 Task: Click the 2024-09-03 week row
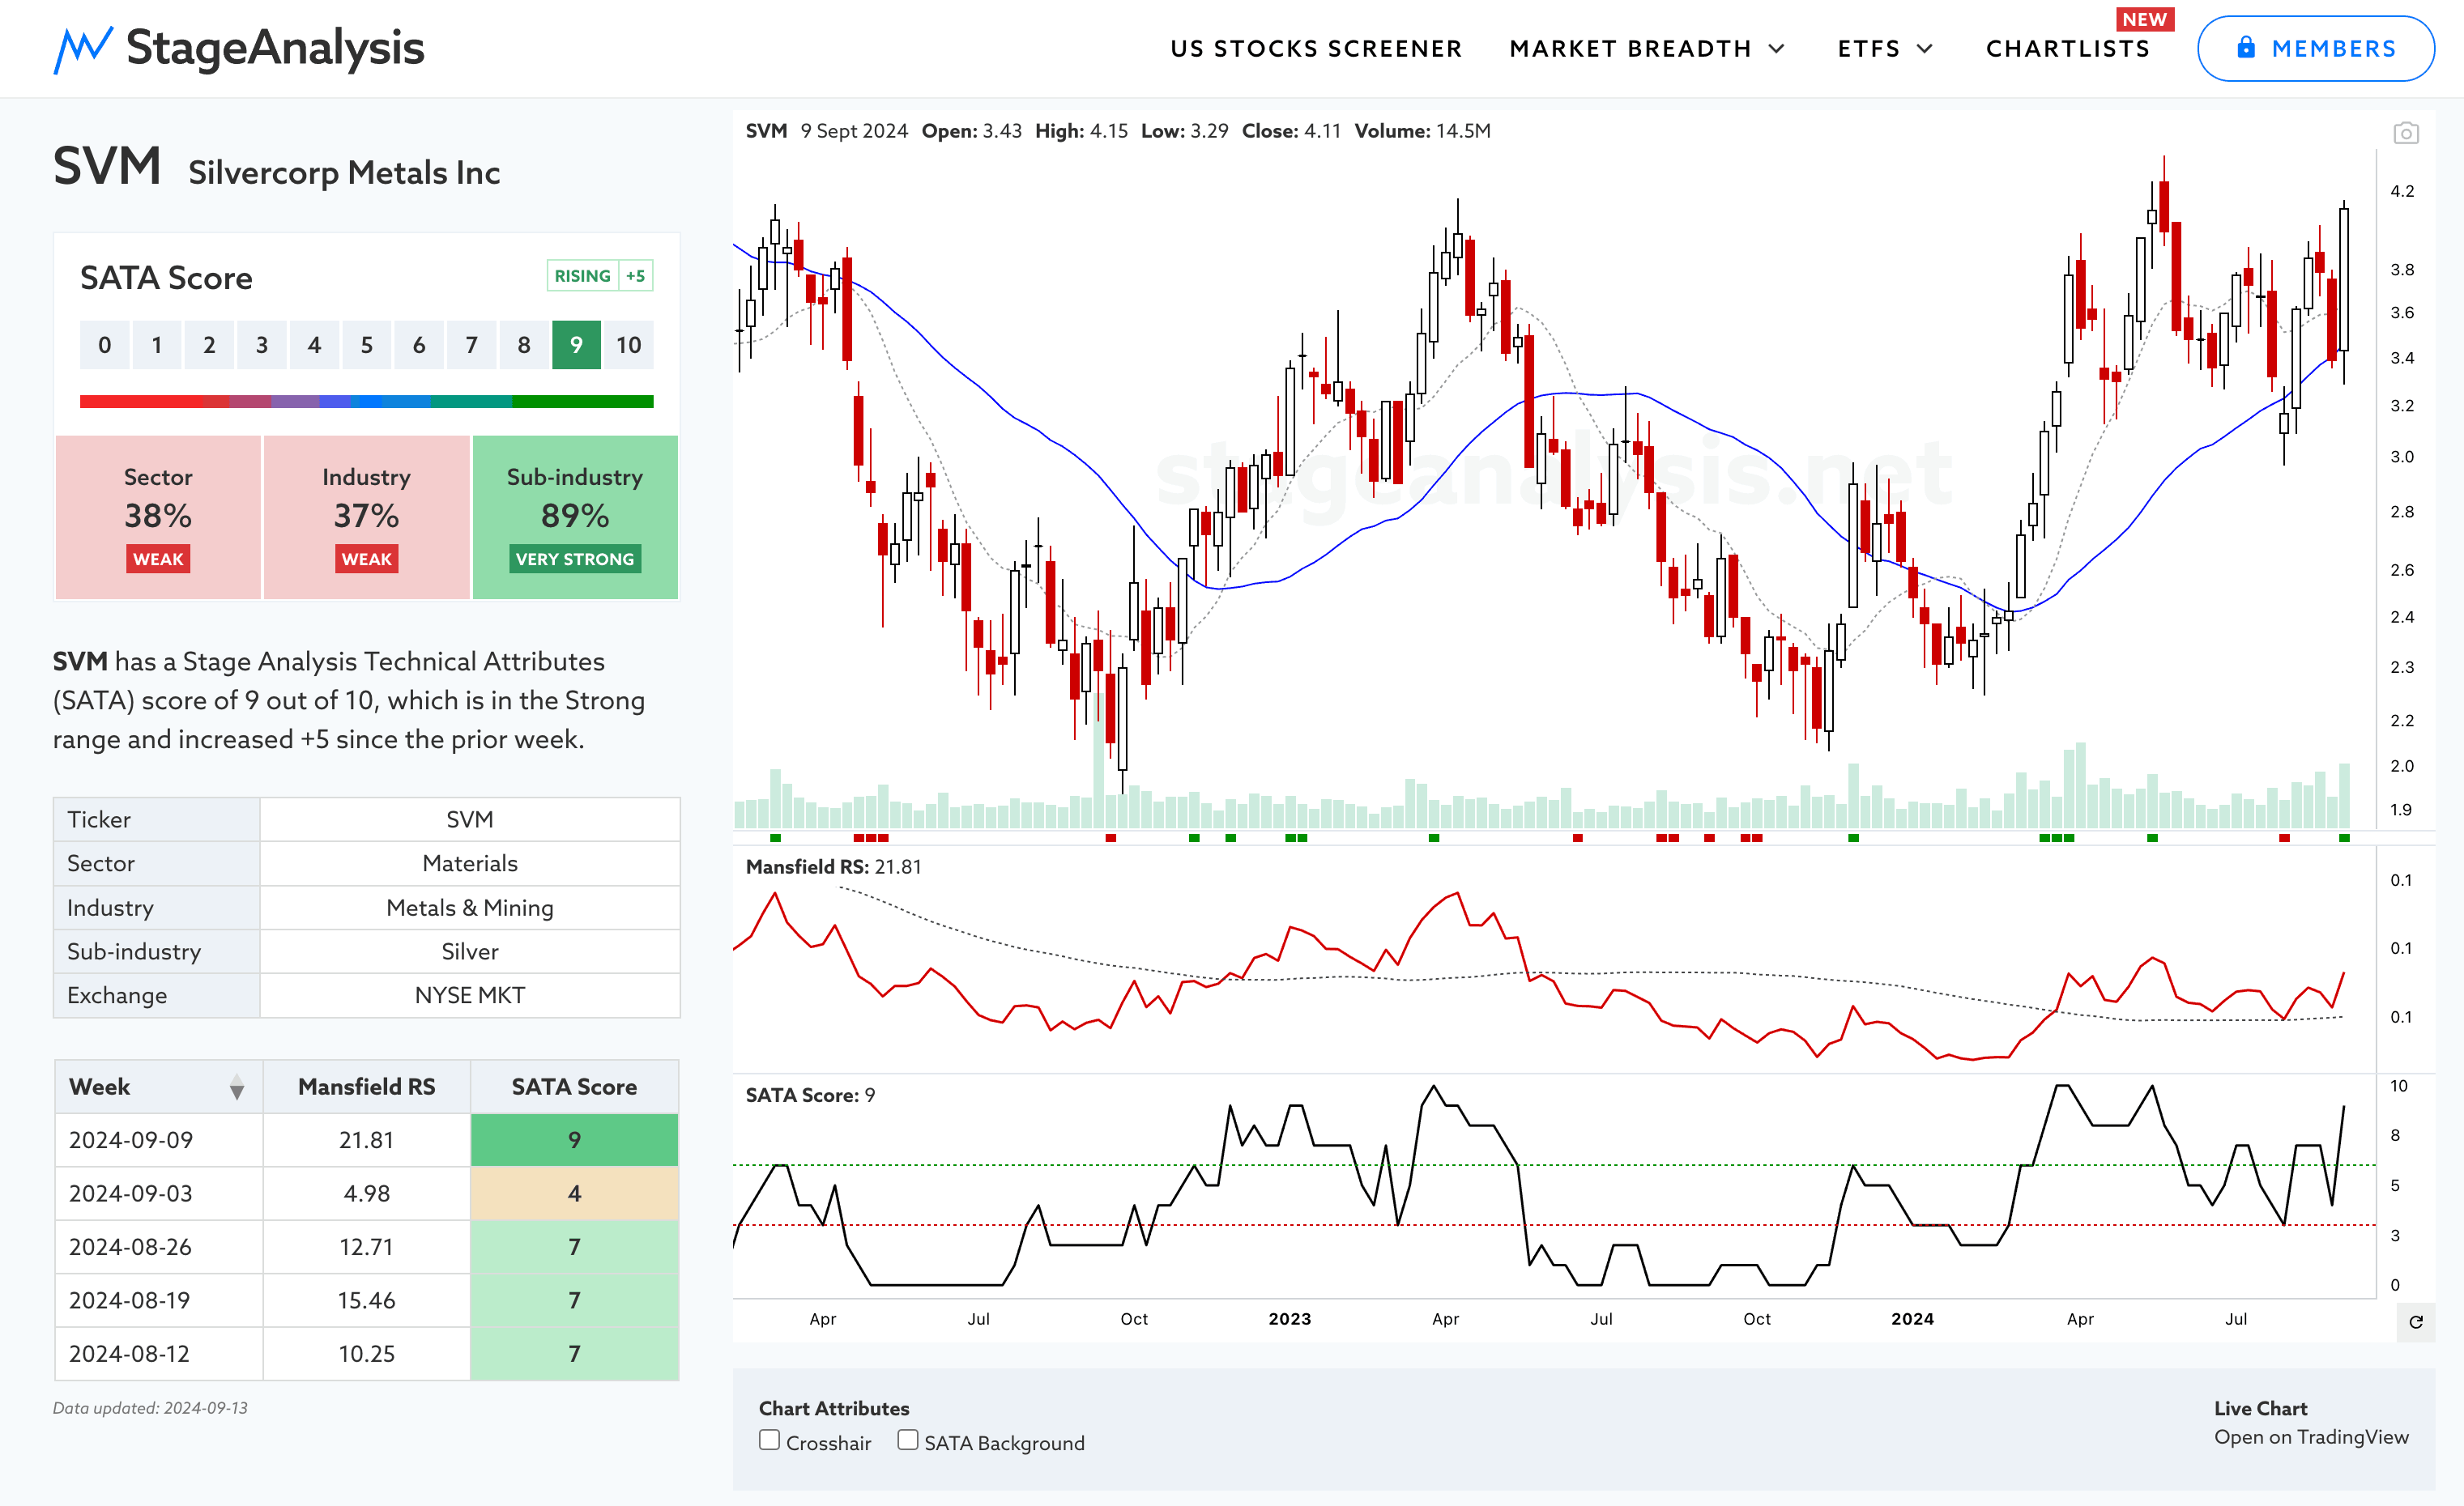pos(366,1193)
